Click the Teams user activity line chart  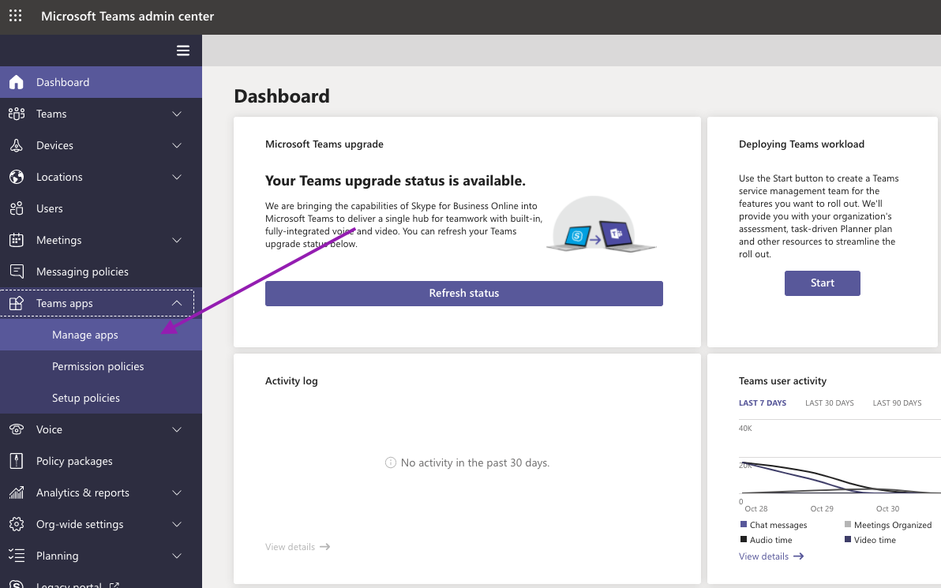tap(840, 466)
